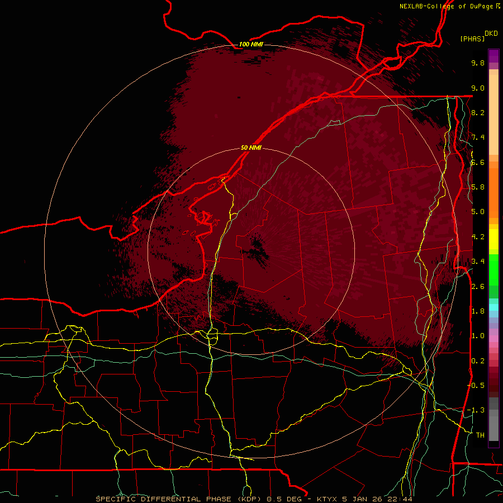
Task: Click the radar site at the ring center
Action: pyautogui.click(x=251, y=252)
